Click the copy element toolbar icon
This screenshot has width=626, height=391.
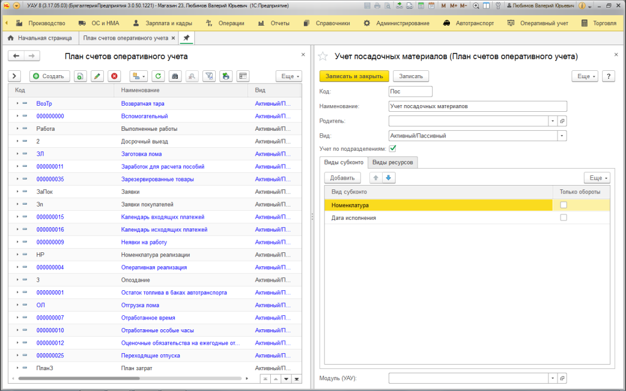[x=80, y=76]
